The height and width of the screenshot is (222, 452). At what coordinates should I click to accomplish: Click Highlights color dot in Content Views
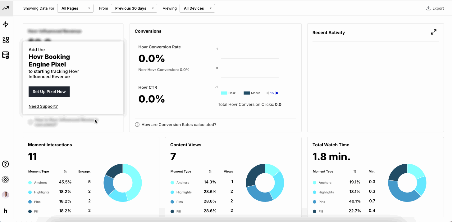(x=172, y=192)
